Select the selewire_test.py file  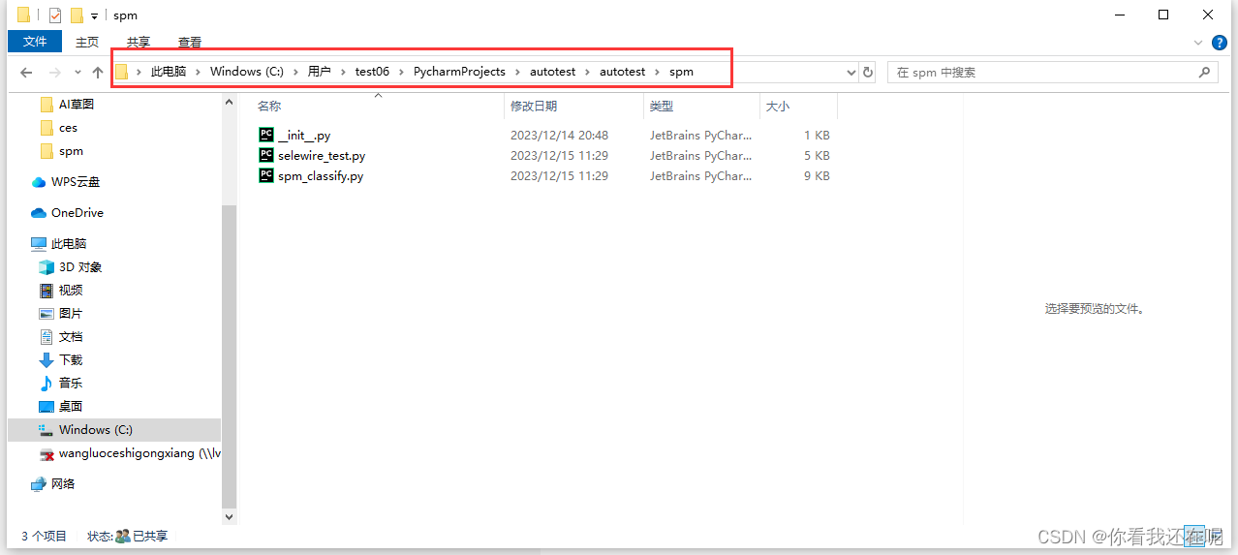(x=322, y=156)
